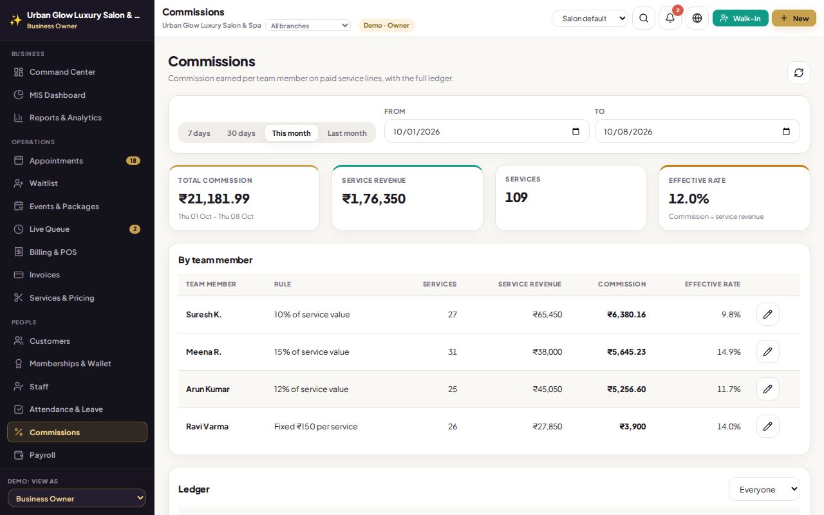Open Invoices from sidebar
824x515 pixels.
[77, 275]
